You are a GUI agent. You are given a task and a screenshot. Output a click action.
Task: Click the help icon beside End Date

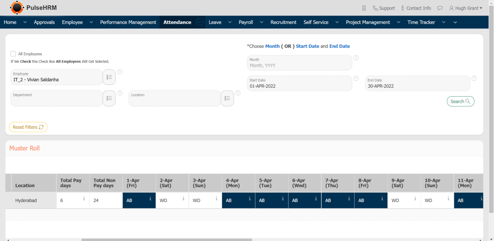[474, 78]
